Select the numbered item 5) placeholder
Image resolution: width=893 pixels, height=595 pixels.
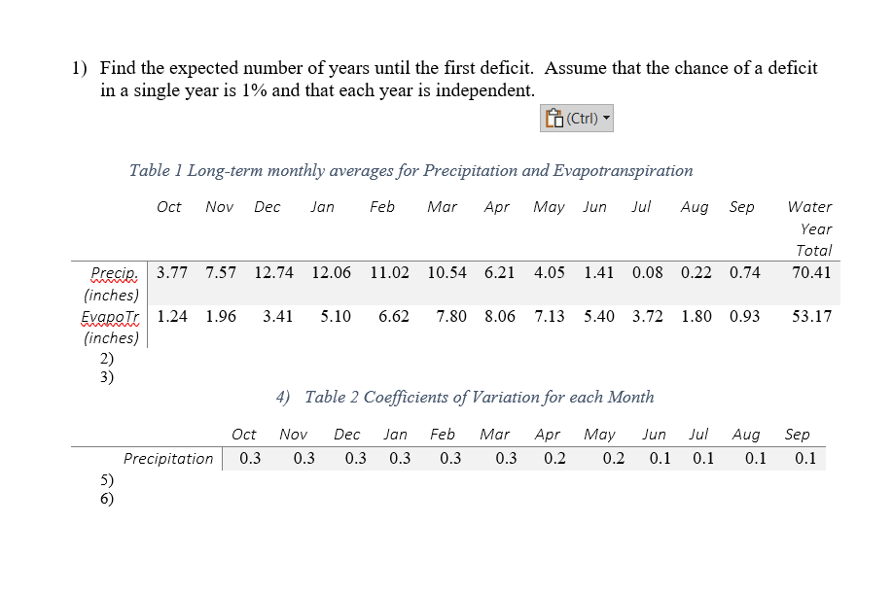click(x=108, y=480)
